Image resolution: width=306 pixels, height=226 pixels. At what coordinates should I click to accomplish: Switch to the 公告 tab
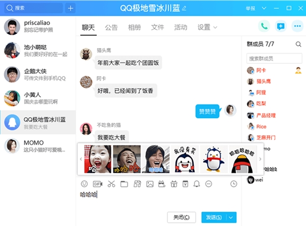(x=111, y=27)
